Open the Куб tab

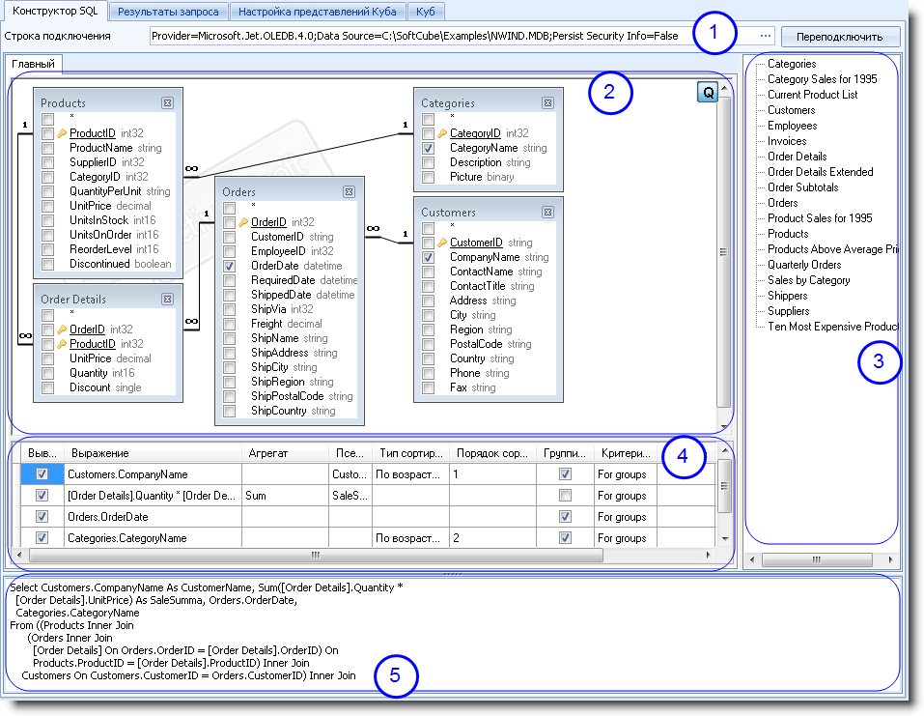424,12
